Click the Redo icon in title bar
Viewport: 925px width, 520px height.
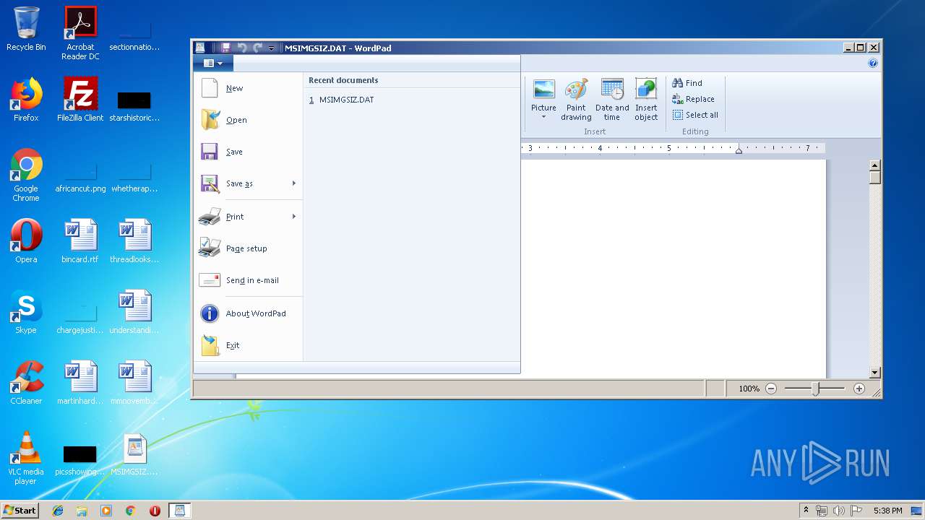pyautogui.click(x=257, y=48)
